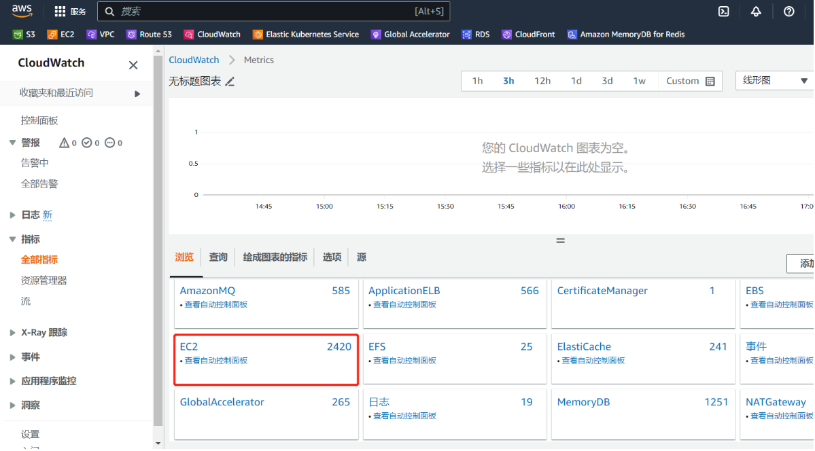Viewport: 815px width, 451px height.
Task: Click sidebar scrollbar up arrow
Action: [158, 52]
